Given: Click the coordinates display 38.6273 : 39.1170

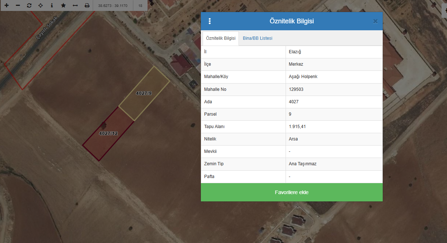Looking at the screenshot, I should [x=112, y=5].
